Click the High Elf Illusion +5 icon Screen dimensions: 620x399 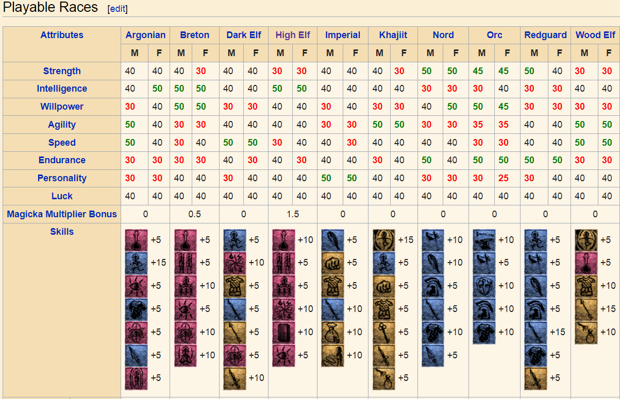tap(283, 356)
